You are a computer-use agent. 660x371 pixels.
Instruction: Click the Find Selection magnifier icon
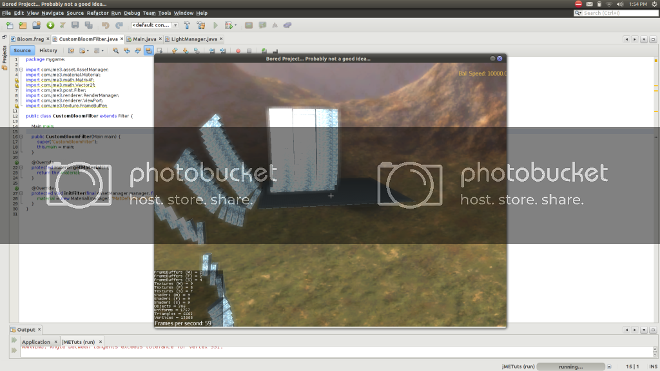[x=115, y=50]
